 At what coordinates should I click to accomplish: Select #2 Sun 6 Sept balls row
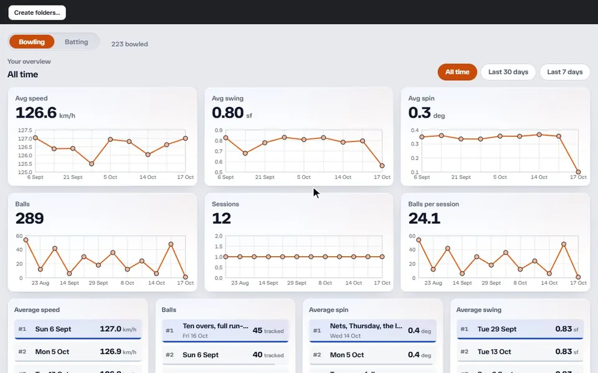pos(225,355)
